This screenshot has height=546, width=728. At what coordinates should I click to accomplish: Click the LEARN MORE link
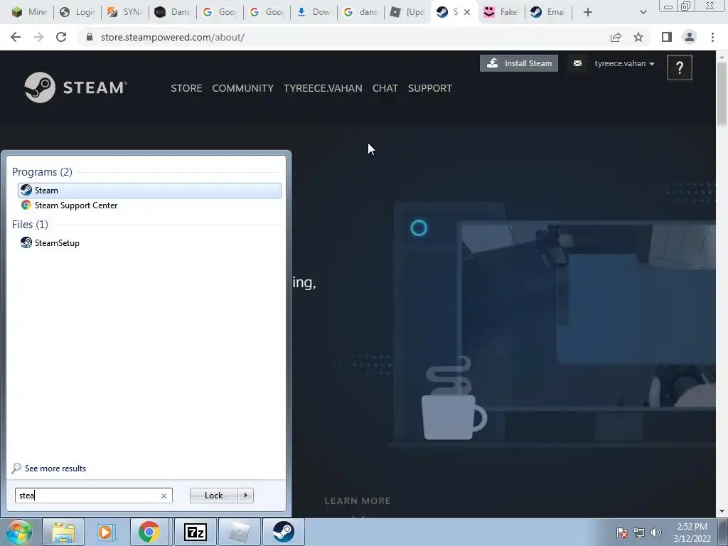358,501
